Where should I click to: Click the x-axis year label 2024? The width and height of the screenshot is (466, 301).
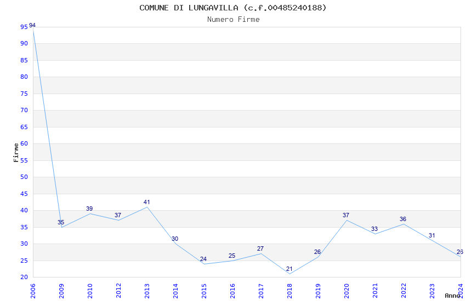[x=461, y=291]
